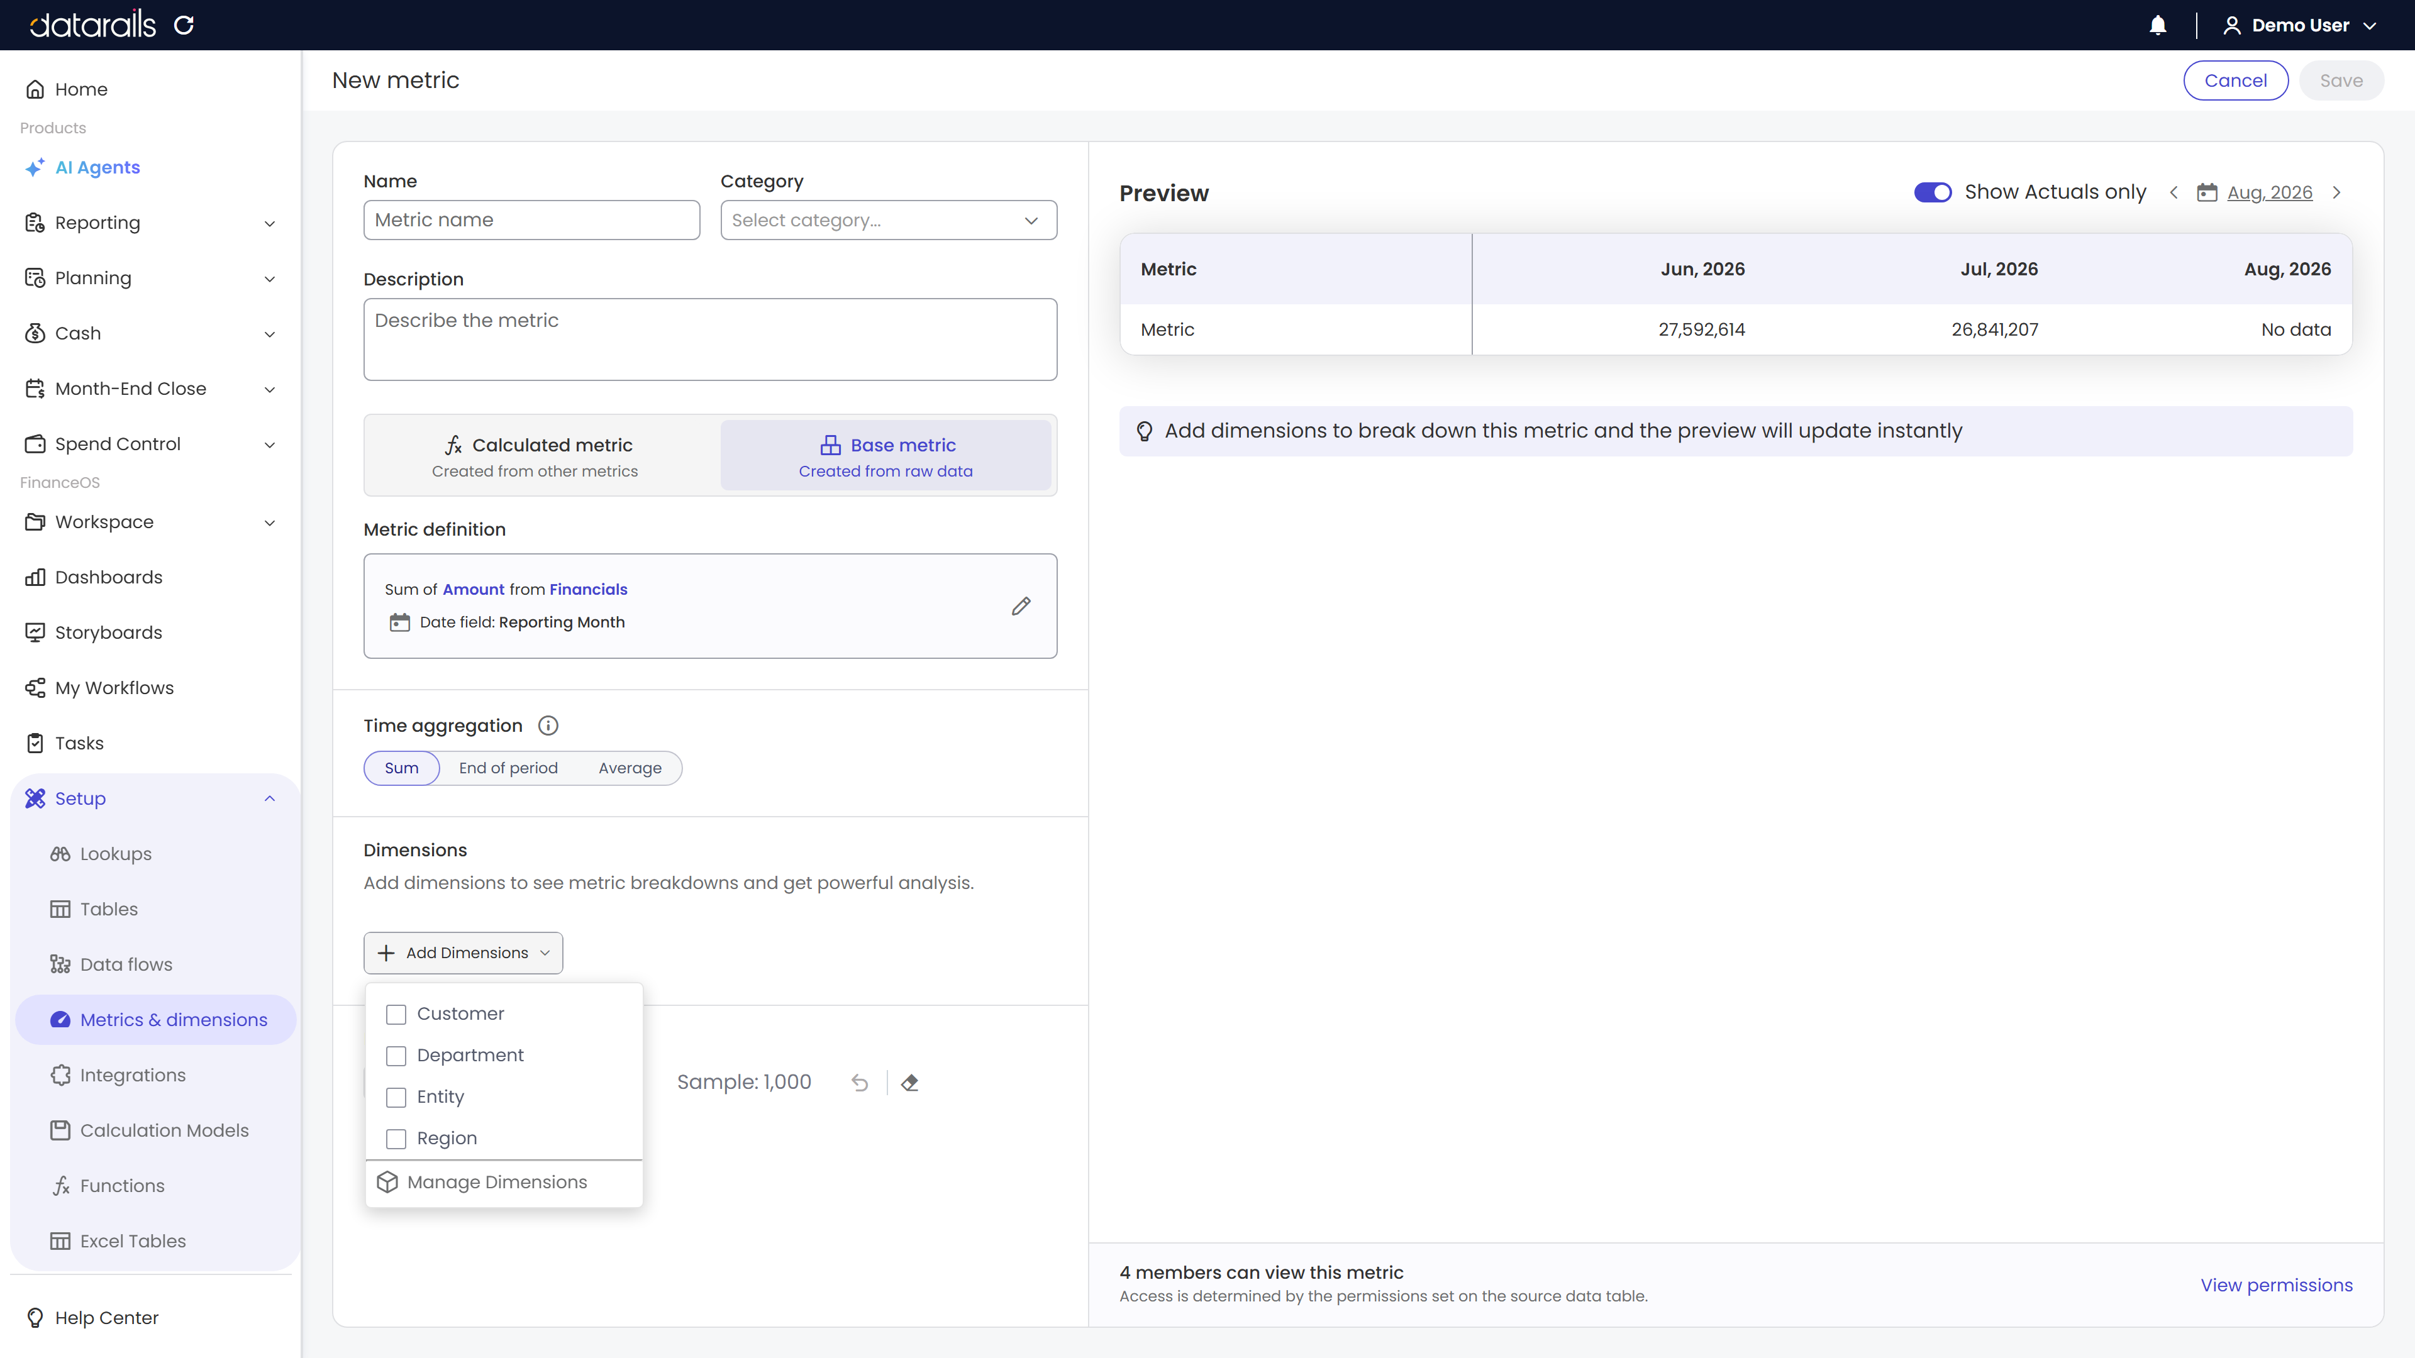The image size is (2415, 1358).
Task: Click the eraser clear icon
Action: 909,1083
